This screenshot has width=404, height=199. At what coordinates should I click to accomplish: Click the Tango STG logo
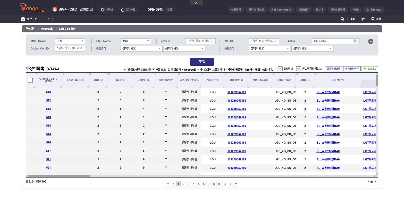click(x=32, y=8)
